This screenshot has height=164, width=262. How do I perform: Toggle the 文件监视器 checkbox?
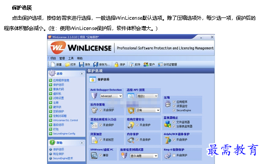click(174, 122)
